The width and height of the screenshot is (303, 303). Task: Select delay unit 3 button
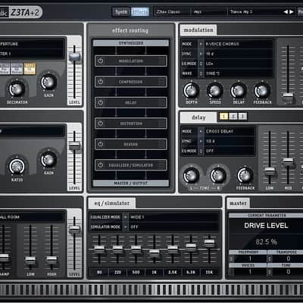pyautogui.click(x=242, y=117)
